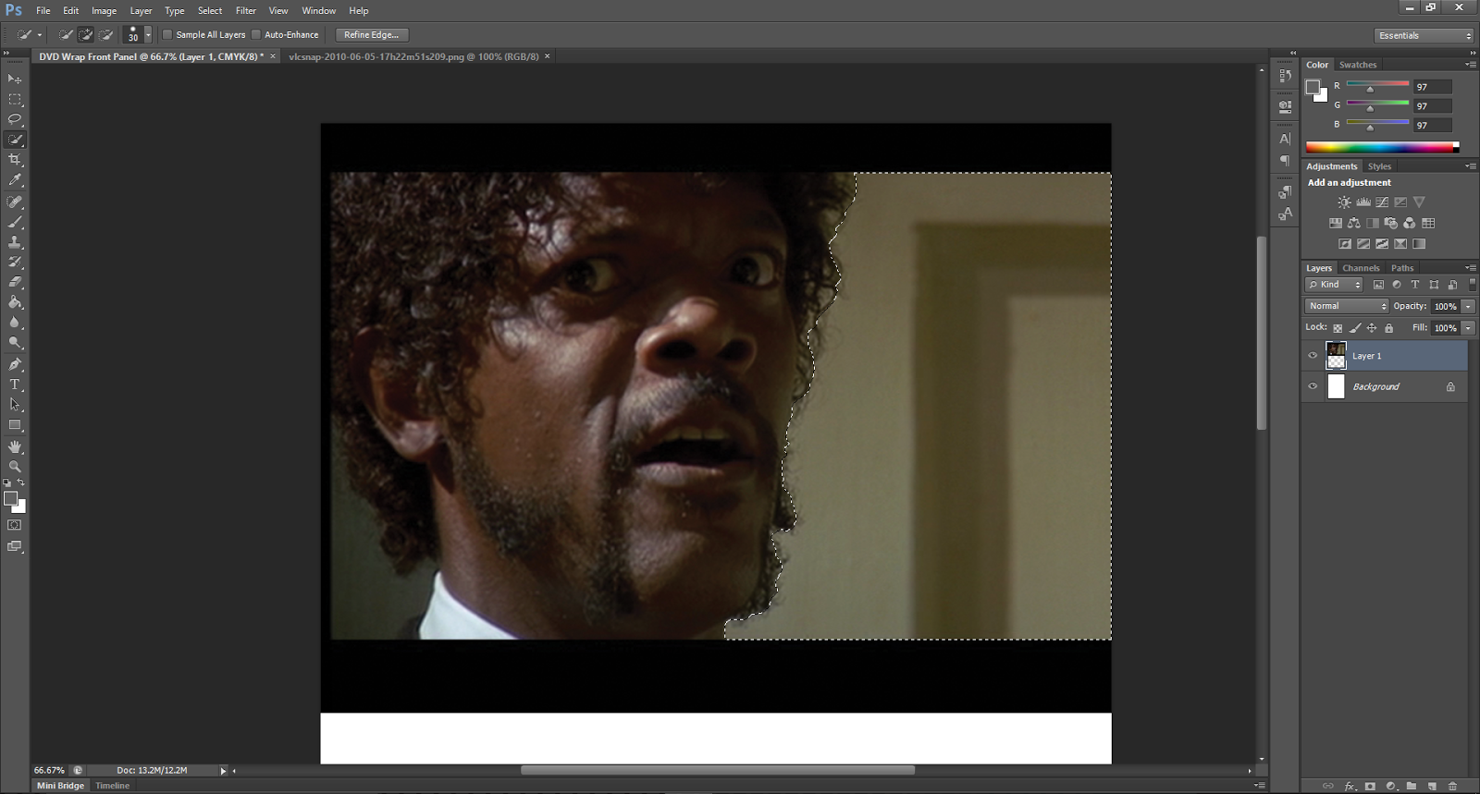Screen dimensions: 1480x794
Task: Toggle Lock position
Action: (x=1372, y=328)
